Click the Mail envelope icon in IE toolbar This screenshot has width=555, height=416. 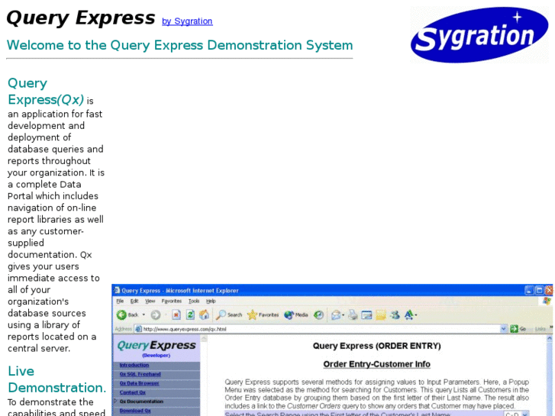[336, 314]
